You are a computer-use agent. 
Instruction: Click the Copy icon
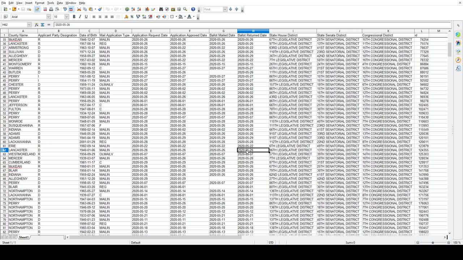pos(85,9)
